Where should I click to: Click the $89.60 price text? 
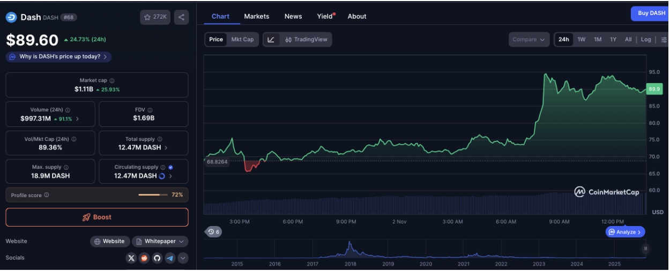[x=32, y=40]
